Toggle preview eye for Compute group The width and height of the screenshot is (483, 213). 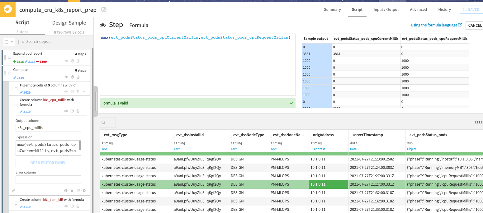tap(66, 77)
